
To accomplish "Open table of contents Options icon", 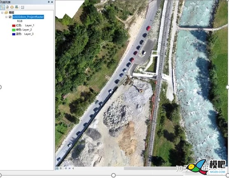I will [23, 7].
